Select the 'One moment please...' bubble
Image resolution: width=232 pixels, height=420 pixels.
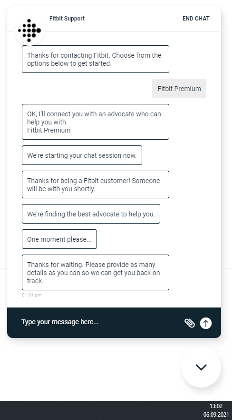click(59, 239)
